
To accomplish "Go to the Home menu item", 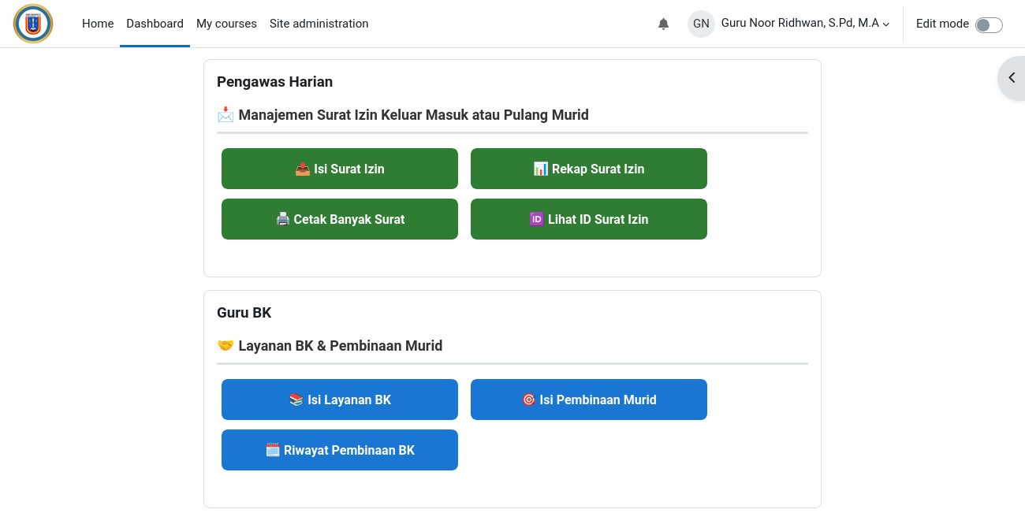I will click(98, 24).
